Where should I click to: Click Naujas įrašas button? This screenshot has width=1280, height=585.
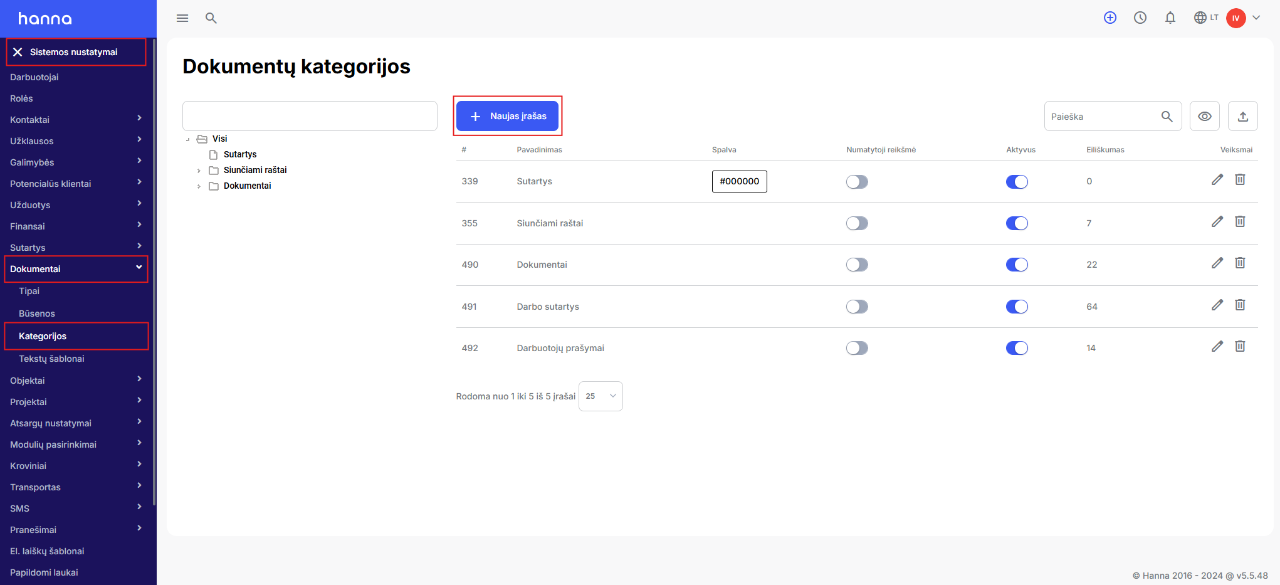tap(507, 116)
